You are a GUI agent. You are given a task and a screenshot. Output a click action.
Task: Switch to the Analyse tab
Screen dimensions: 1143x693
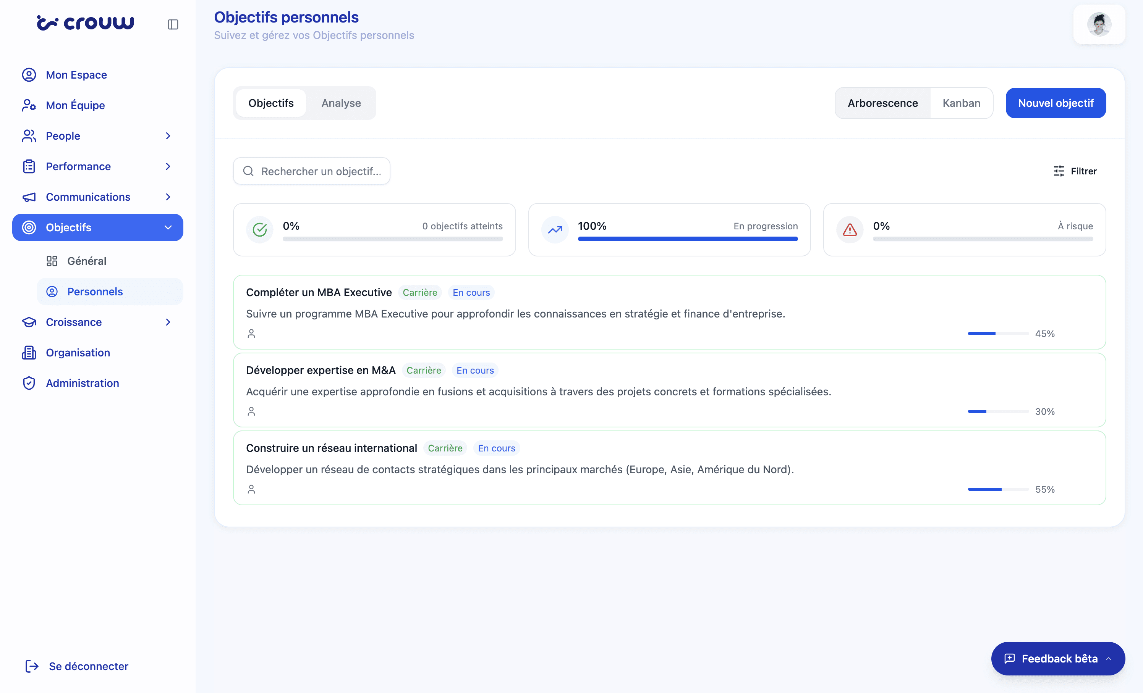point(341,103)
